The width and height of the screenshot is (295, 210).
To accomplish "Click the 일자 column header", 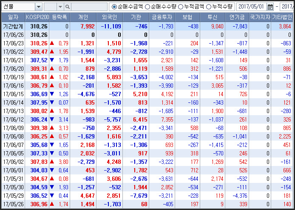I will coord(13,17).
